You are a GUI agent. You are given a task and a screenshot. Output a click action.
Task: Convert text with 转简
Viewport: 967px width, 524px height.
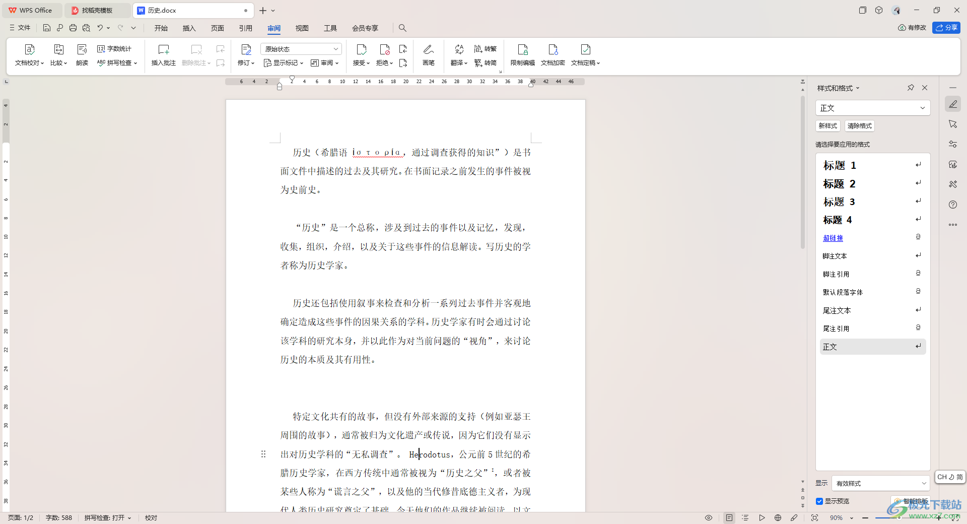[486, 63]
